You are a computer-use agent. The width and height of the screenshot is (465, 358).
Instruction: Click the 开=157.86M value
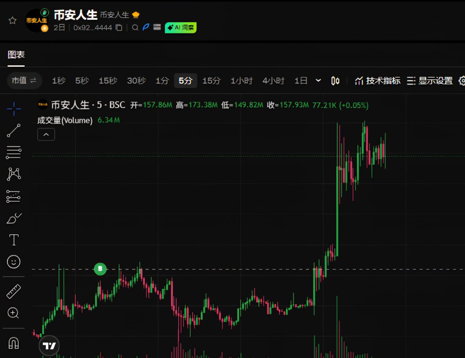pyautogui.click(x=151, y=105)
